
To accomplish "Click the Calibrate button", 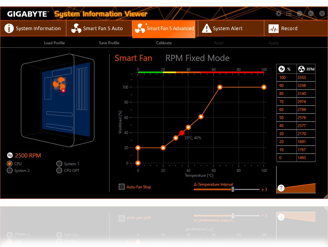I will (164, 43).
